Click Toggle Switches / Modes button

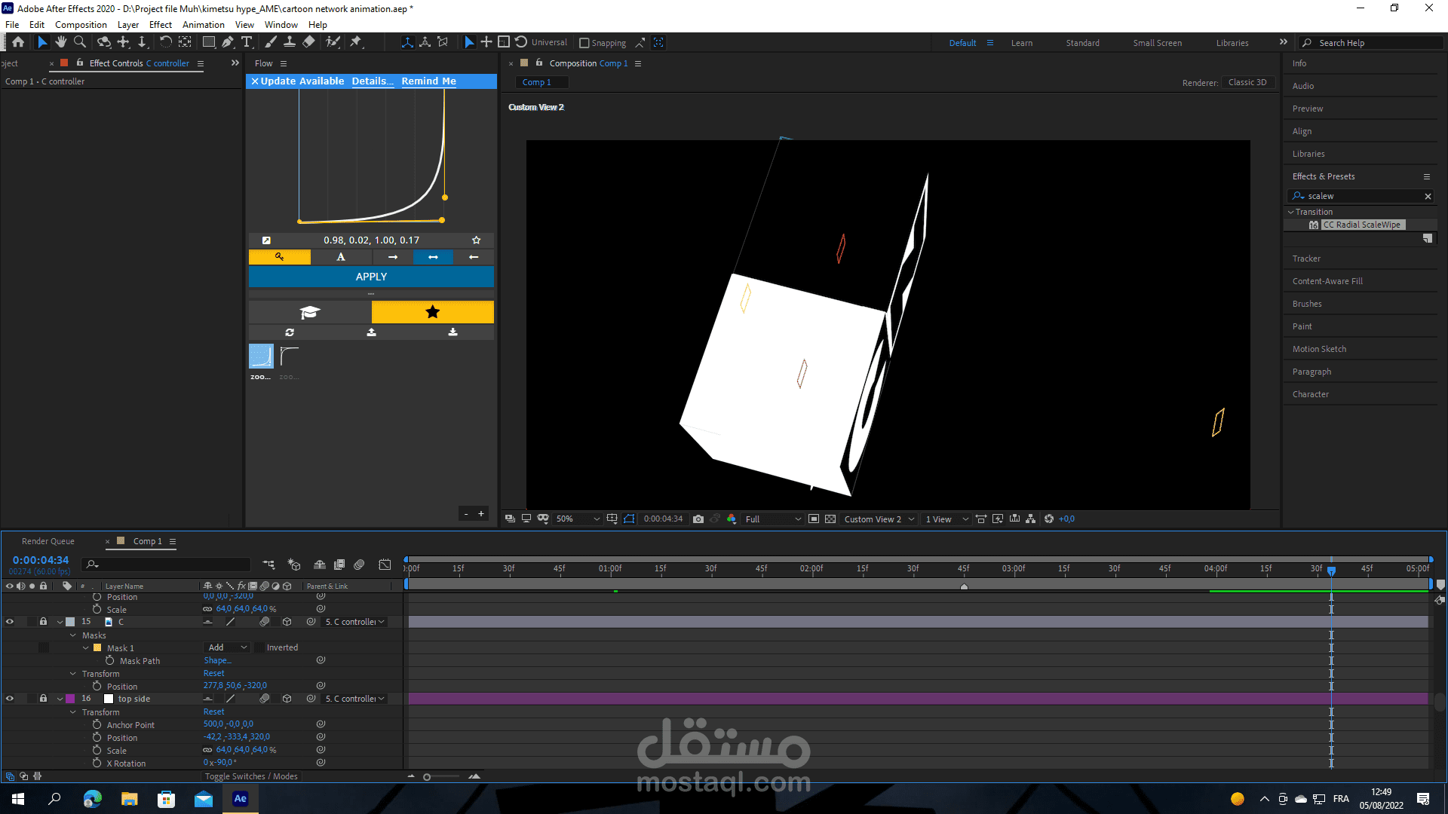pos(251,776)
